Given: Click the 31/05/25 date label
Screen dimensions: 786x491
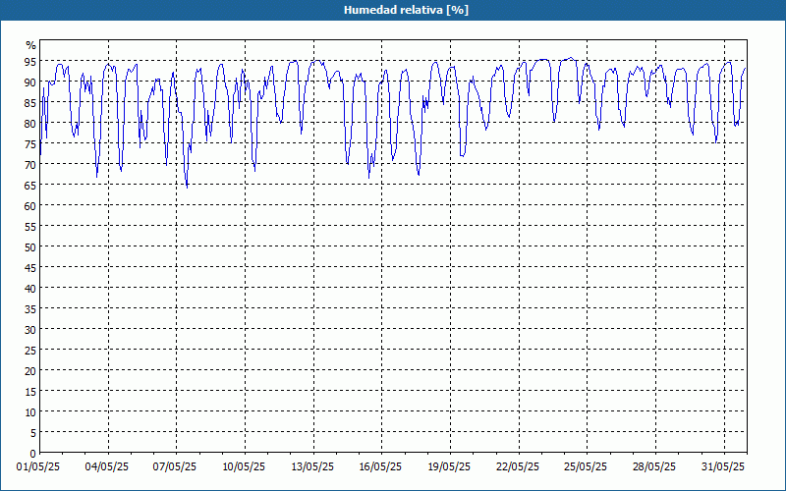Looking at the screenshot, I should point(723,467).
